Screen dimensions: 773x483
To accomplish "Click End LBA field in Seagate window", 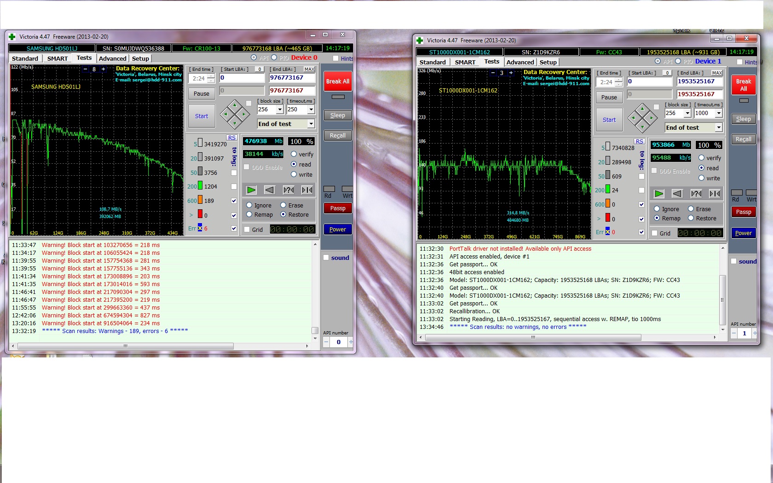I will tap(699, 81).
